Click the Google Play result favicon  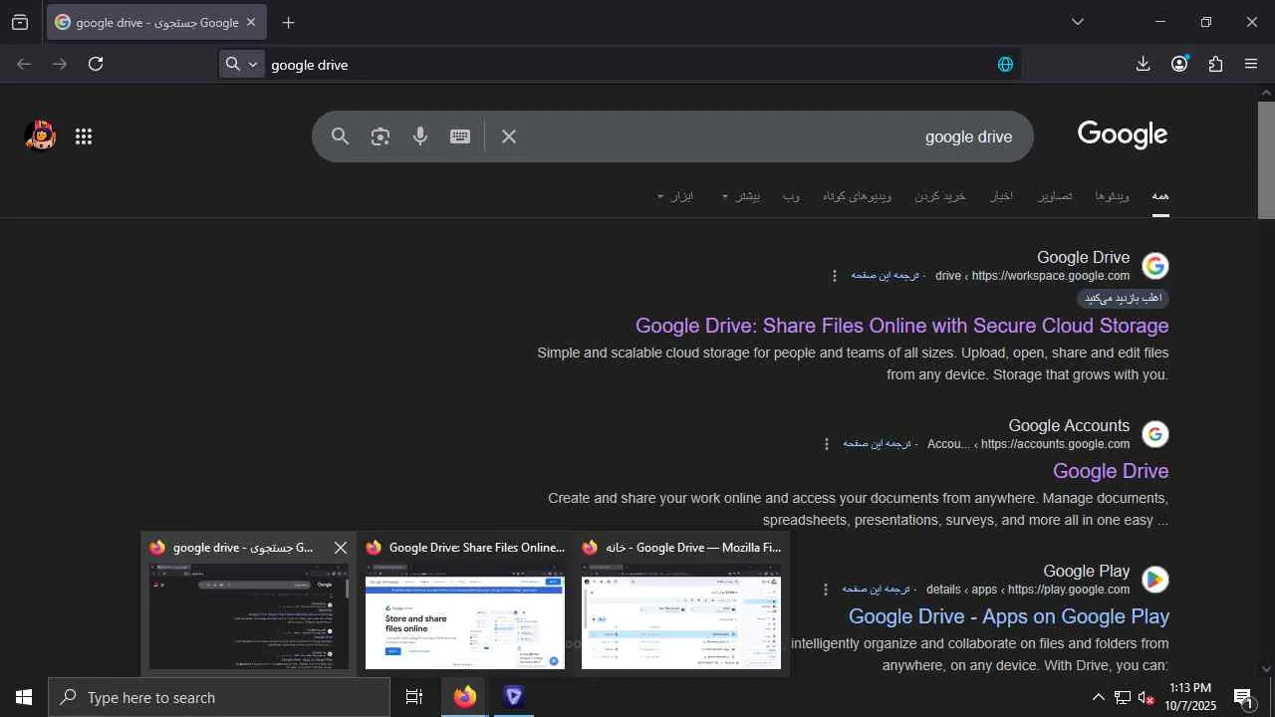[1155, 580]
